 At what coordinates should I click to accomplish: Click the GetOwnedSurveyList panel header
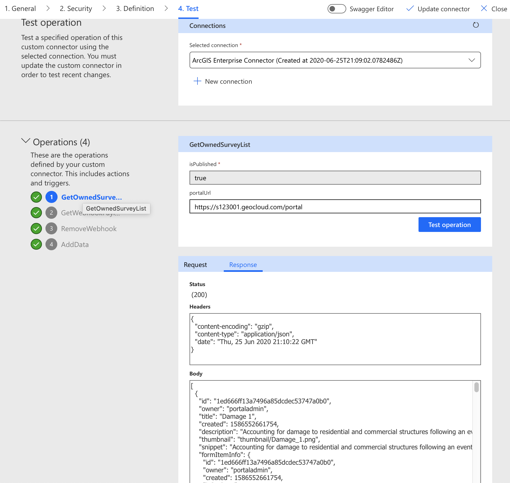click(335, 144)
